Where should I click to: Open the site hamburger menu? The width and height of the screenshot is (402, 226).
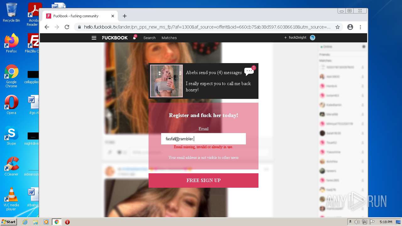tap(94, 38)
